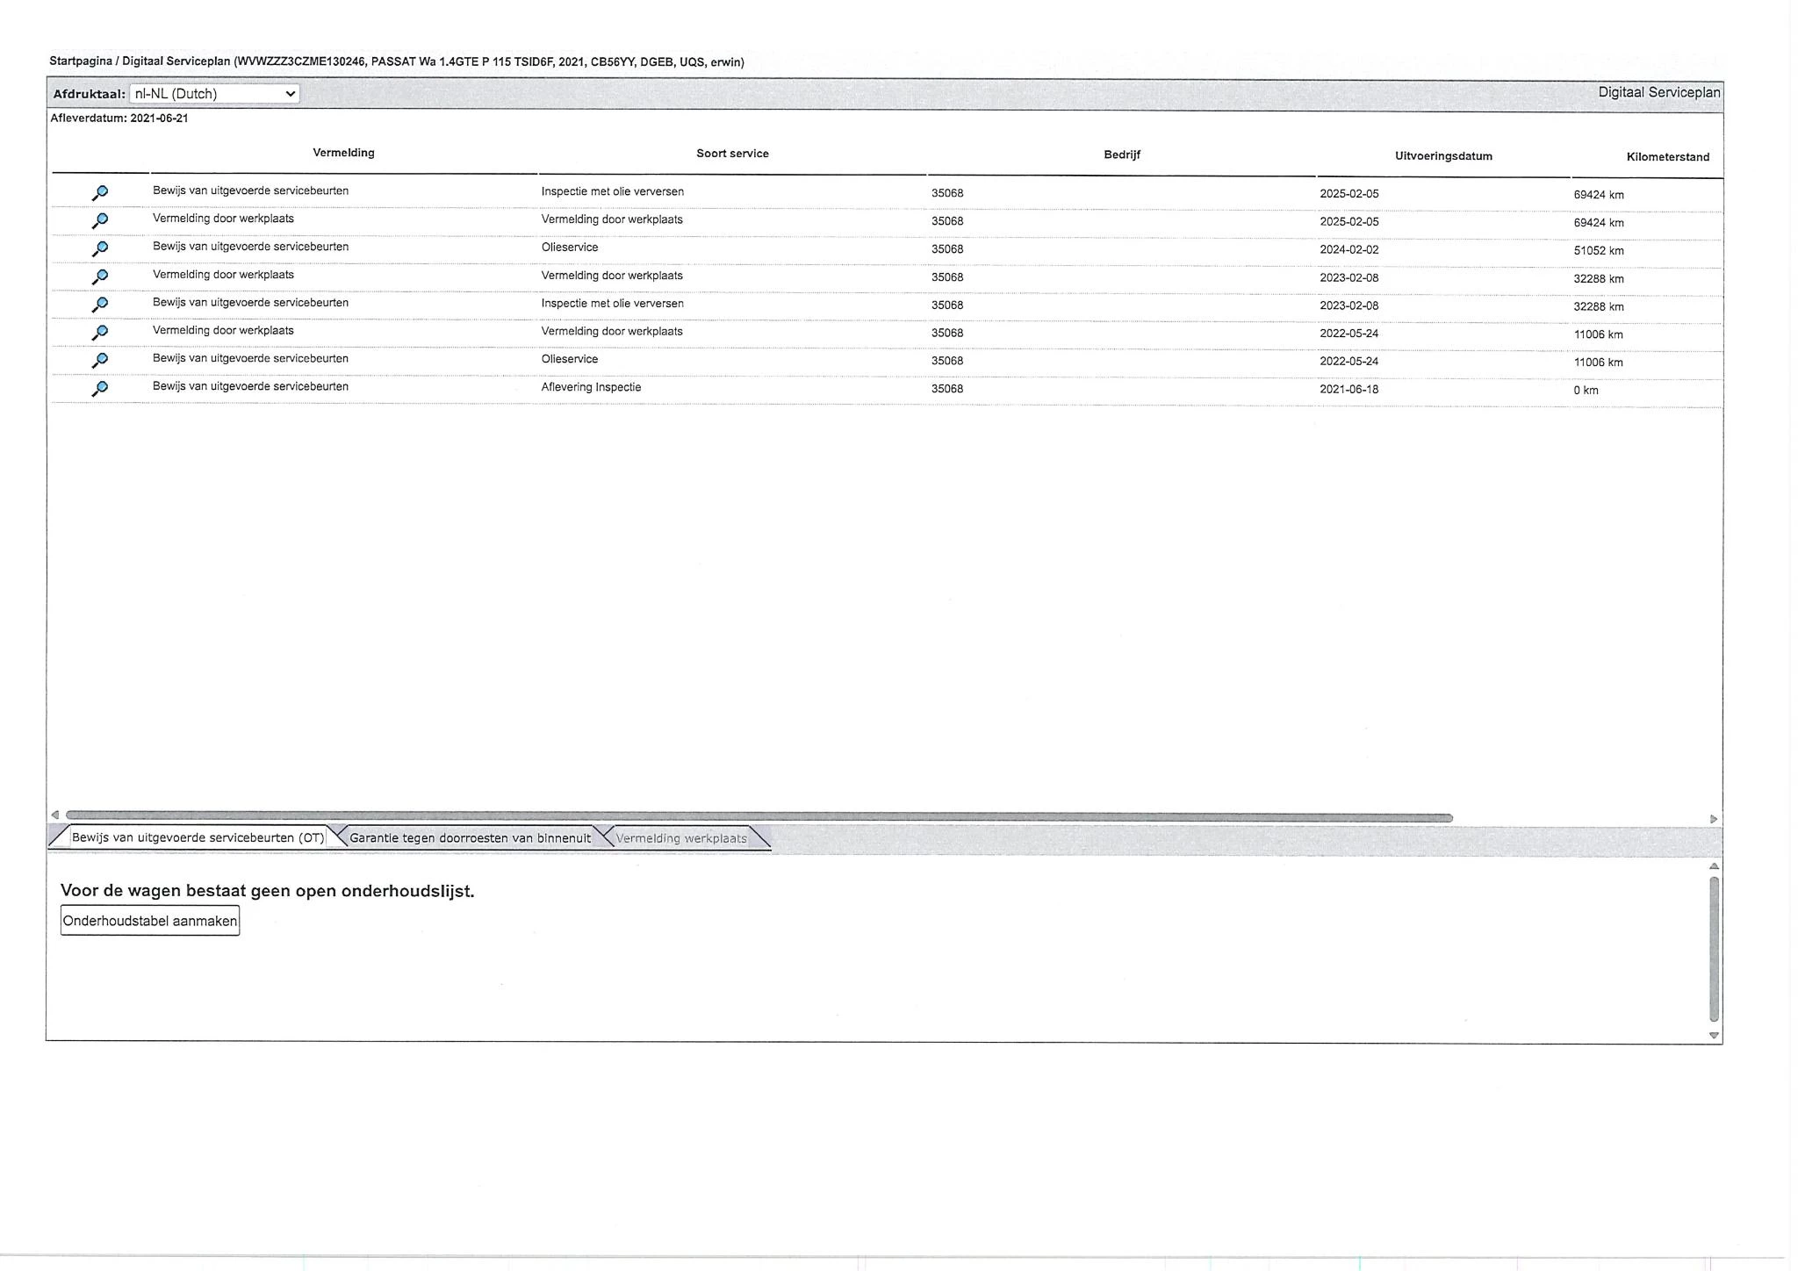Click magnifier on 2025-02-05 Vermelding door werkplaats row
Viewport: 1798px width, 1271px height.
100,220
